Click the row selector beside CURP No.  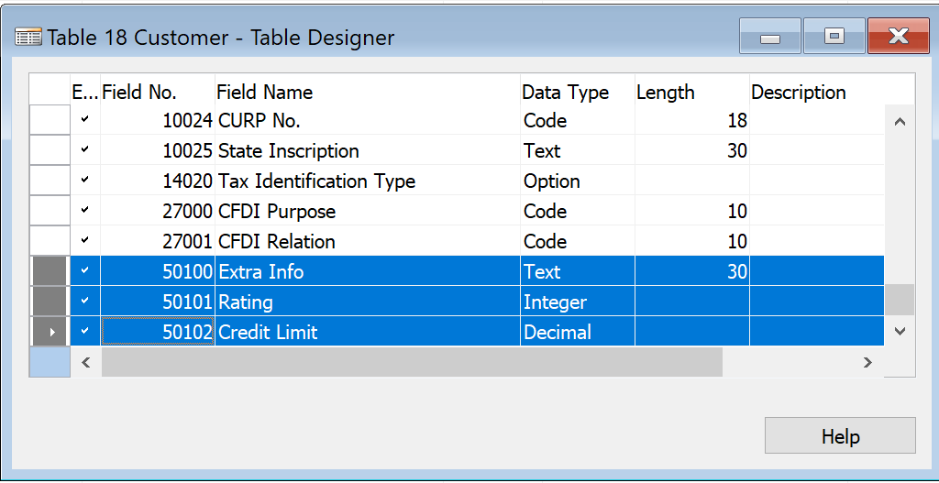pyautogui.click(x=50, y=120)
